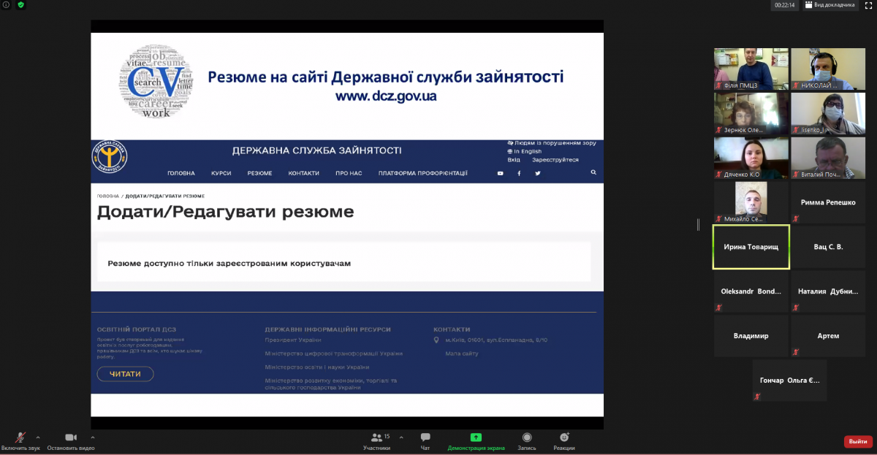This screenshot has width=877, height=455.
Task: Expand video options arrow beside camera
Action: pos(93,437)
